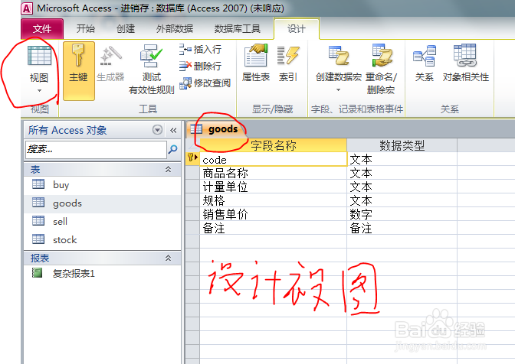
Task: Expand the 创建数据宏 dropdown arrow
Action: click(338, 89)
